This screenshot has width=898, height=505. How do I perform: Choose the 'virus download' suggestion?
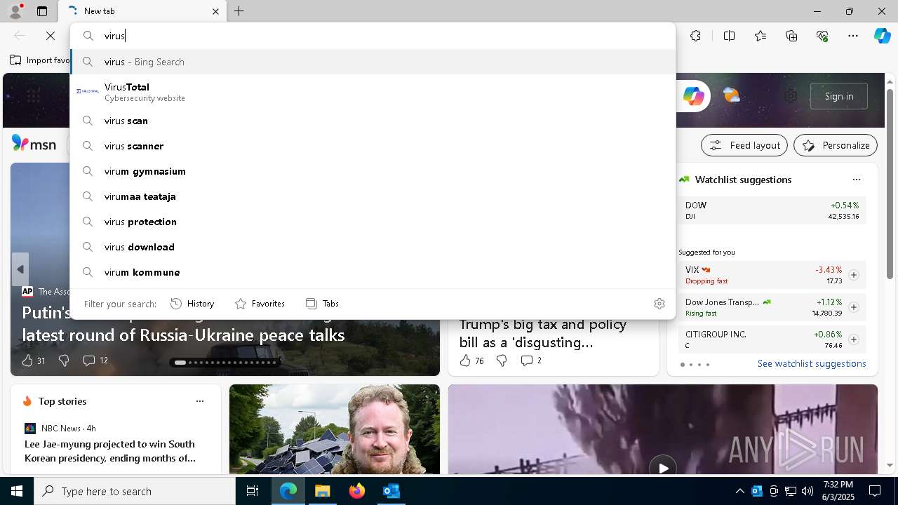373,247
